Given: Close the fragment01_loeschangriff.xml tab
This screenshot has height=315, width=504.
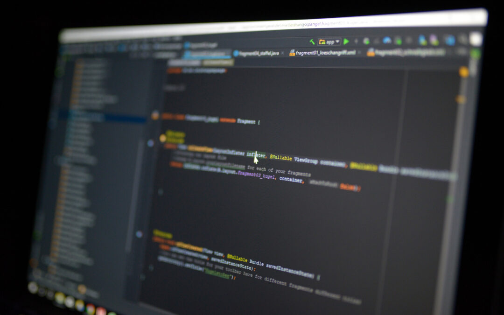Looking at the screenshot, I should click(x=359, y=53).
